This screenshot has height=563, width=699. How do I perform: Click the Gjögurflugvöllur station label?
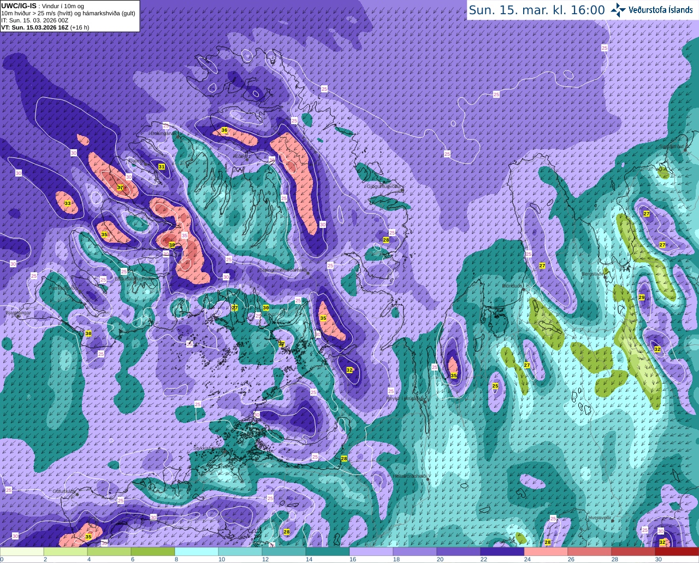click(x=384, y=186)
